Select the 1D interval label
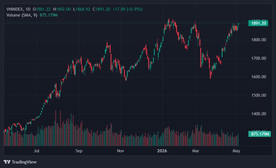 click(28, 9)
